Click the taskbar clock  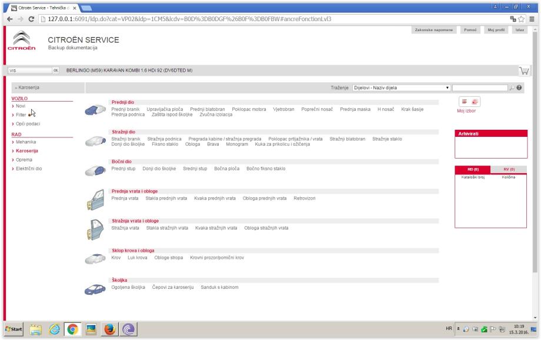pos(519,329)
